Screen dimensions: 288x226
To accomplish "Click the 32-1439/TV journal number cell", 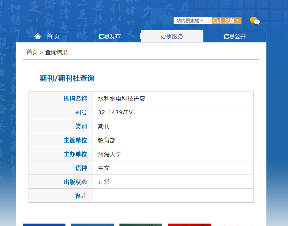I will tap(173, 112).
